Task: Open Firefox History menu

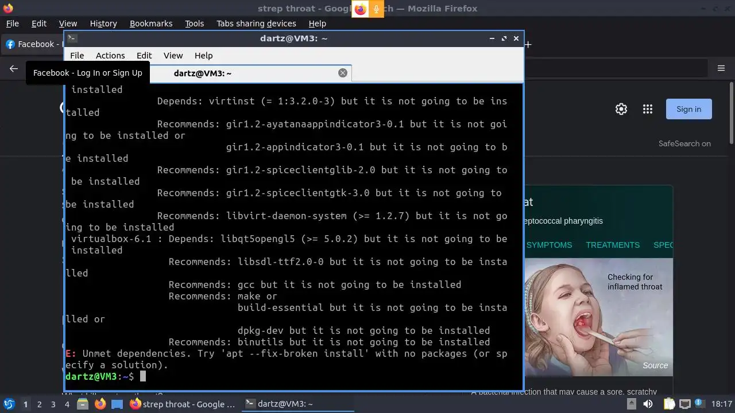Action: 103,24
